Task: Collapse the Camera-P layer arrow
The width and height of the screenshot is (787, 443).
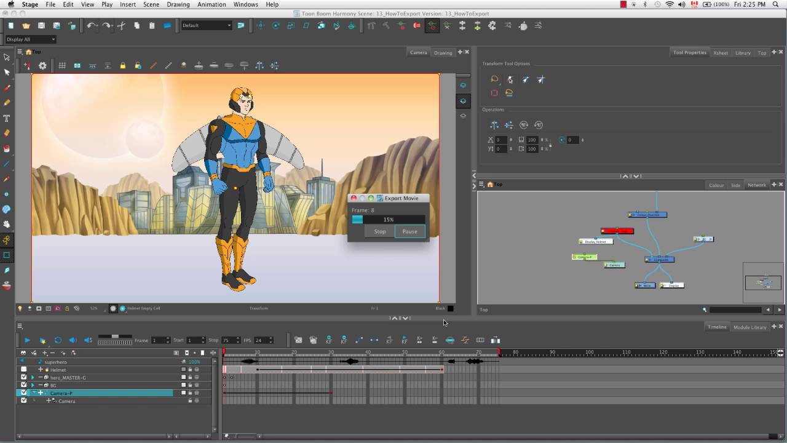Action: [x=33, y=393]
